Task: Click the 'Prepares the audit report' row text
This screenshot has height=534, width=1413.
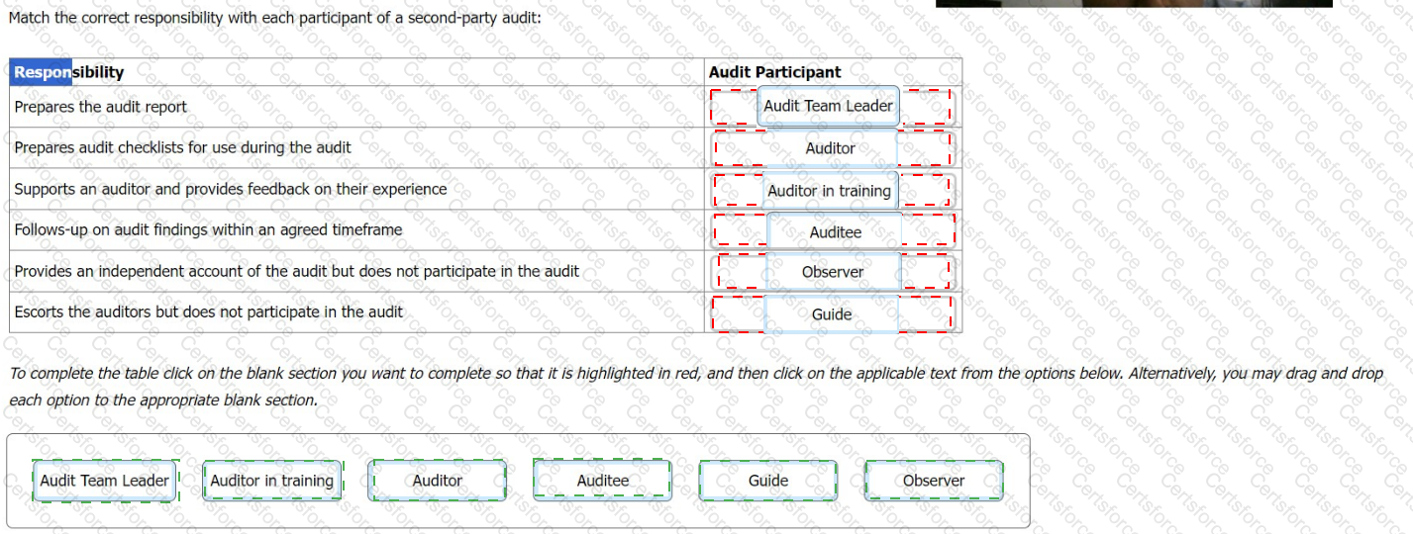Action: tap(100, 107)
